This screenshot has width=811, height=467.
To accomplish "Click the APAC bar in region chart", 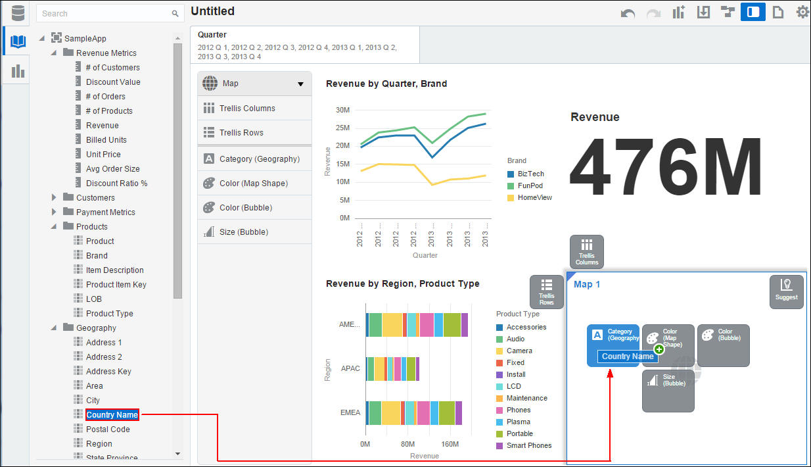I will [392, 369].
